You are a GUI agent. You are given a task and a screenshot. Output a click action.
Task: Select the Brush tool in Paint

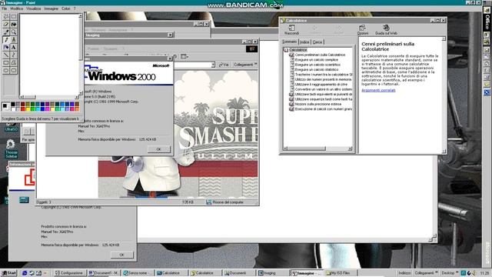coord(14,39)
